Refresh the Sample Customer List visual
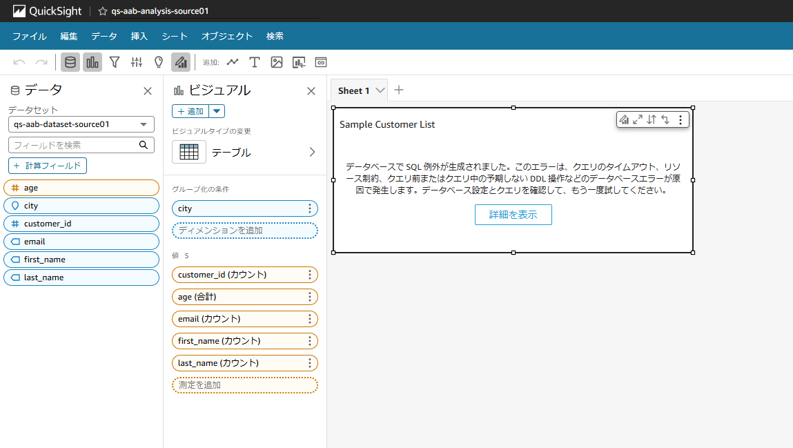The width and height of the screenshot is (793, 448). [x=665, y=119]
